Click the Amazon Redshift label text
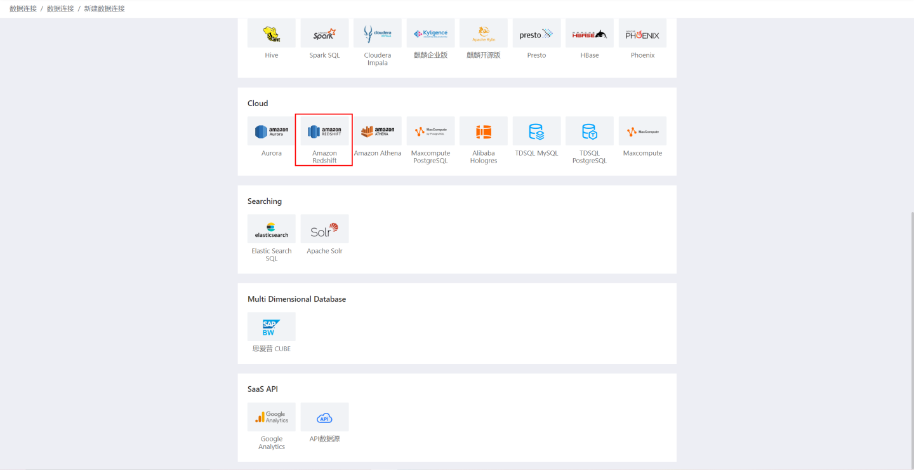Image resolution: width=914 pixels, height=470 pixels. click(324, 157)
